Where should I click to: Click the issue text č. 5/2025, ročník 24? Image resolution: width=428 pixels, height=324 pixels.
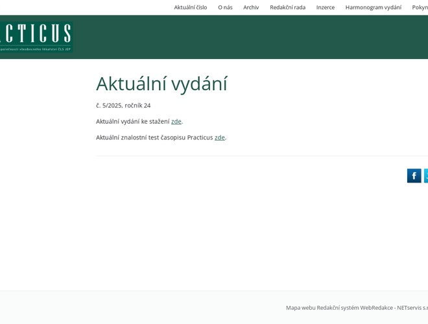pos(123,105)
